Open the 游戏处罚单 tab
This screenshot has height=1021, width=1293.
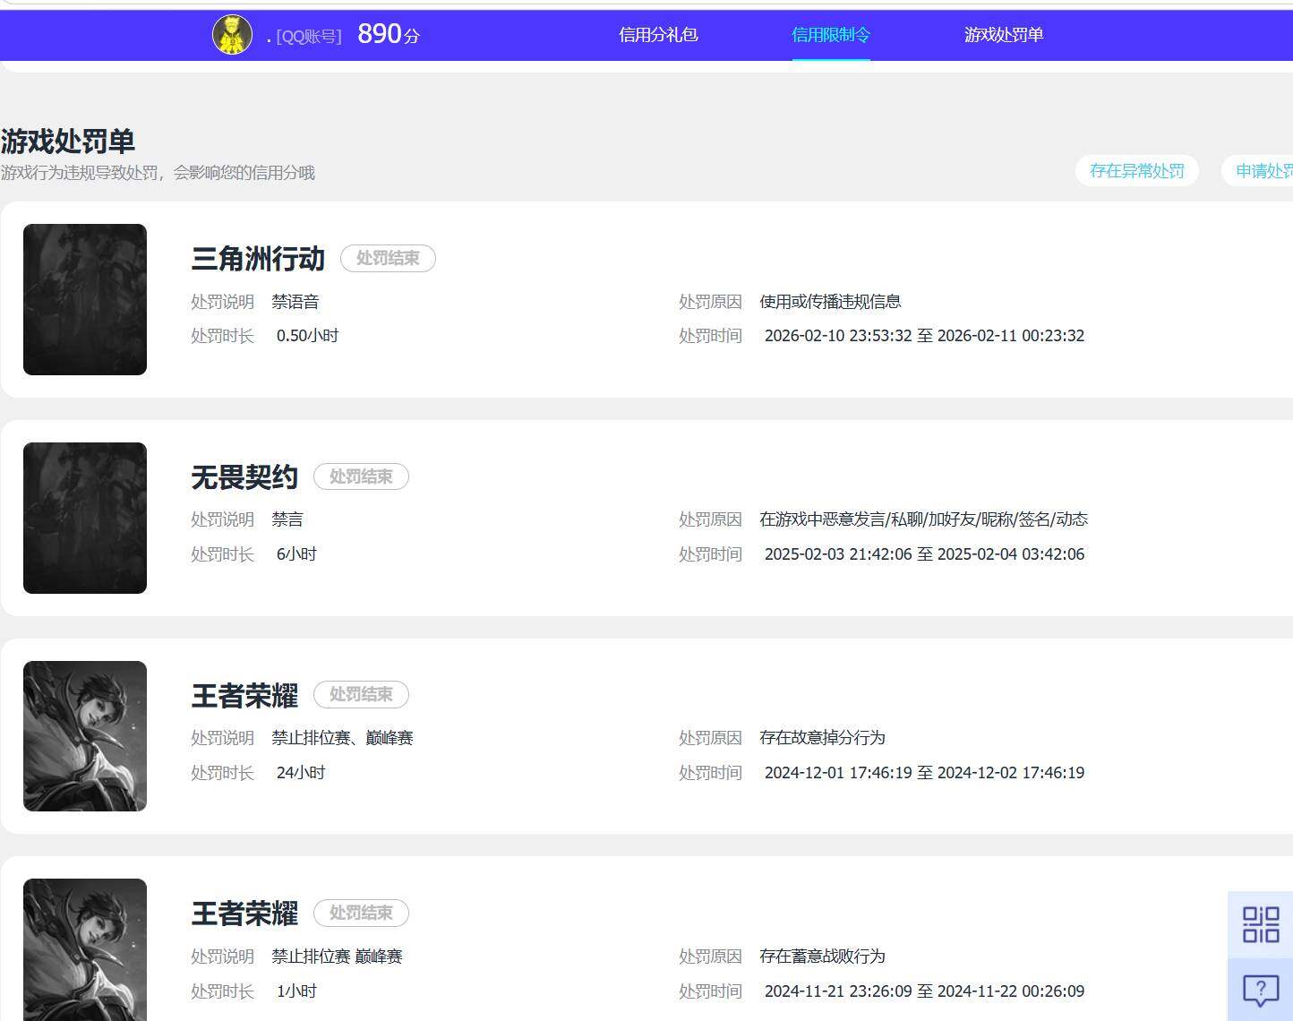click(1004, 35)
